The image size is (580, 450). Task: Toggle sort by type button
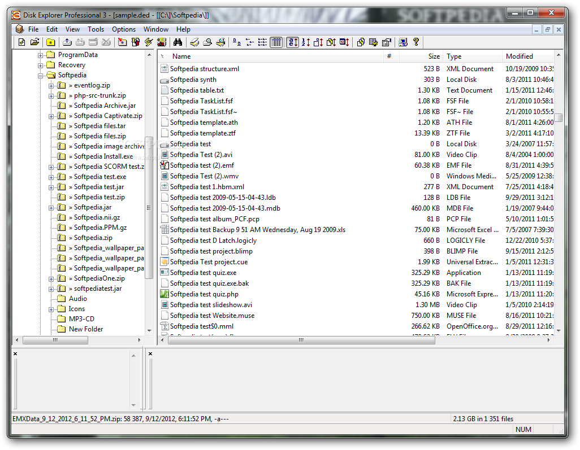click(x=331, y=42)
